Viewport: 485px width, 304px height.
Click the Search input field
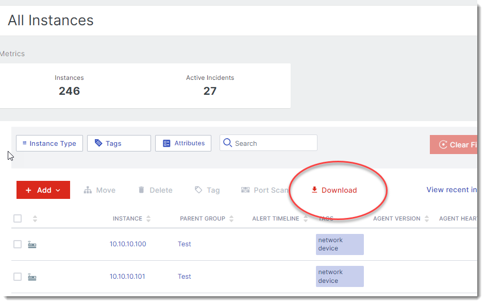coord(269,143)
